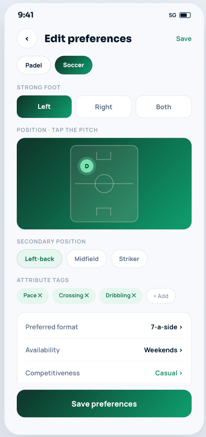Tap the center circle on the pitch

click(104, 184)
